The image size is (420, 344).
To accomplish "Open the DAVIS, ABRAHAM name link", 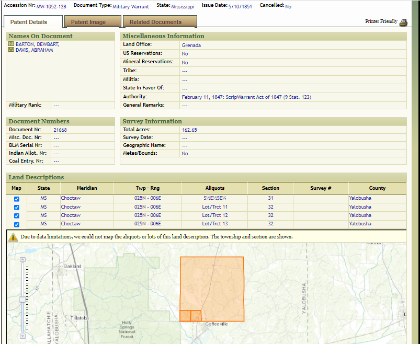I will coord(34,50).
